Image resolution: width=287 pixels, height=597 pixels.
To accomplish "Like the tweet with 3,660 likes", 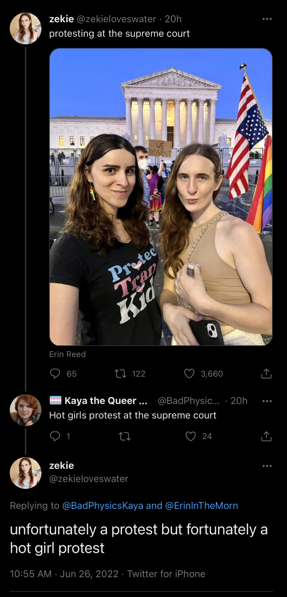I will (x=189, y=374).
